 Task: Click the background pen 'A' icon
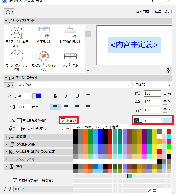coord(136,120)
